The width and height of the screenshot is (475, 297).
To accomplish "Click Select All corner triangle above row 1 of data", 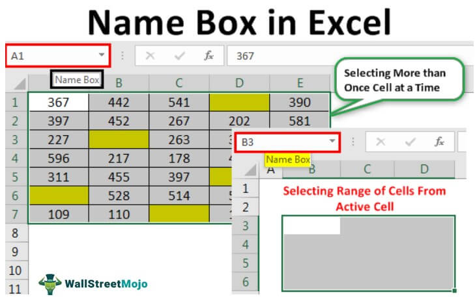I will click(19, 83).
